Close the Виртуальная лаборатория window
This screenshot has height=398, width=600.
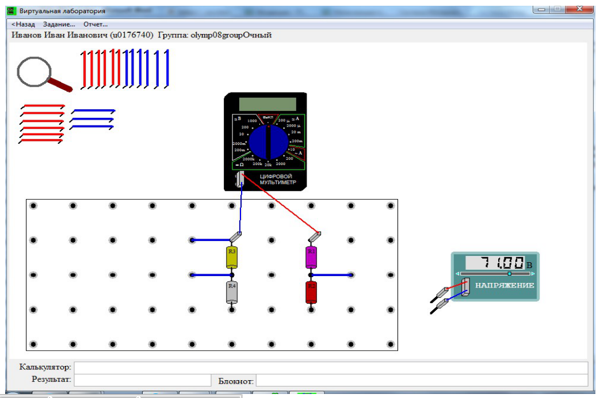[x=579, y=9]
